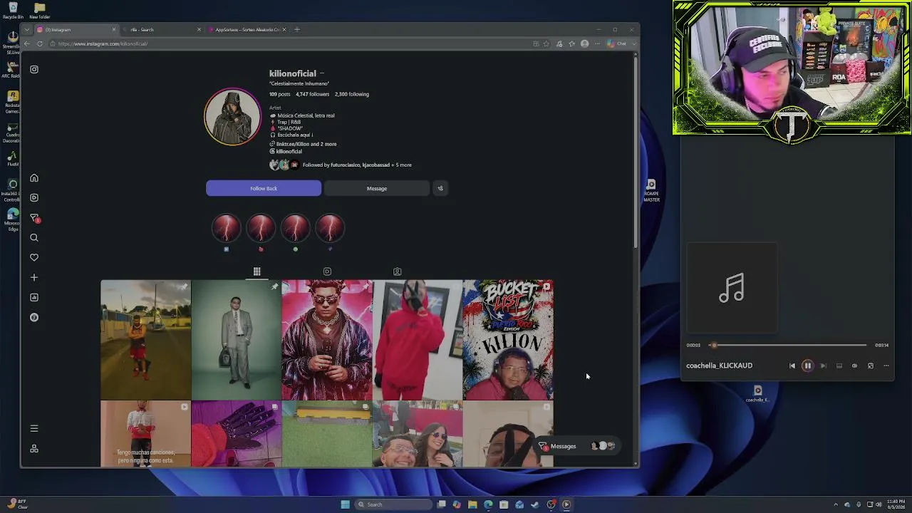Open the third story highlight

(x=296, y=229)
